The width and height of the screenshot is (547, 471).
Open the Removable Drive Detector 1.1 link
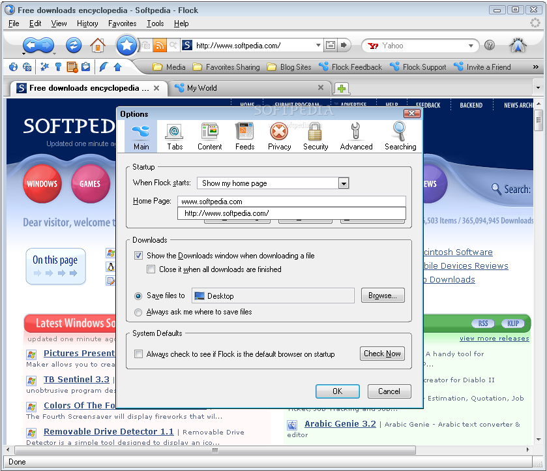(x=108, y=432)
